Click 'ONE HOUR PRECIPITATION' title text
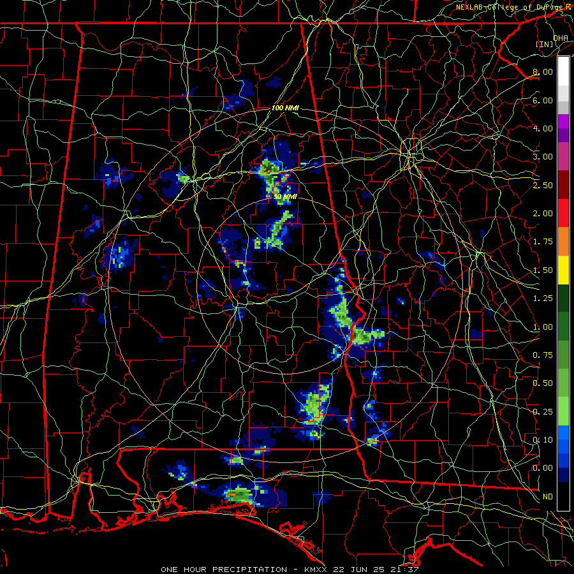Viewport: 574px width, 574px height. 224,570
